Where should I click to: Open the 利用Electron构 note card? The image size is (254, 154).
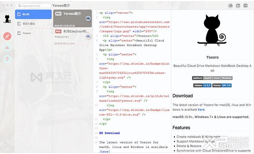tap(73, 37)
